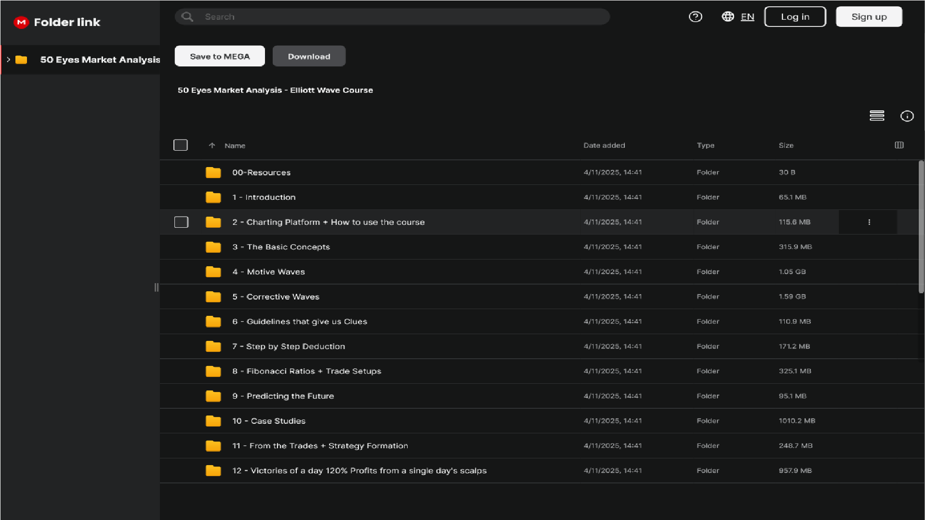The width and height of the screenshot is (925, 520).
Task: Open folder named 1 - Introduction
Action: [264, 197]
